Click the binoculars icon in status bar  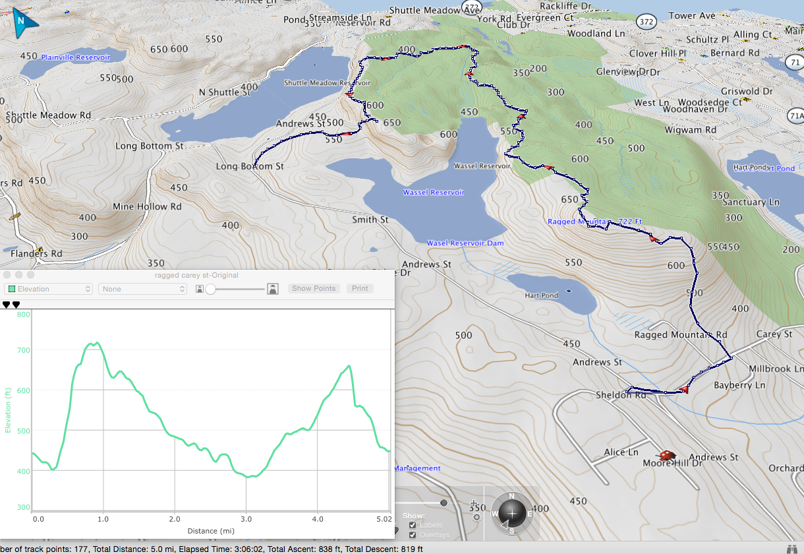[793, 548]
